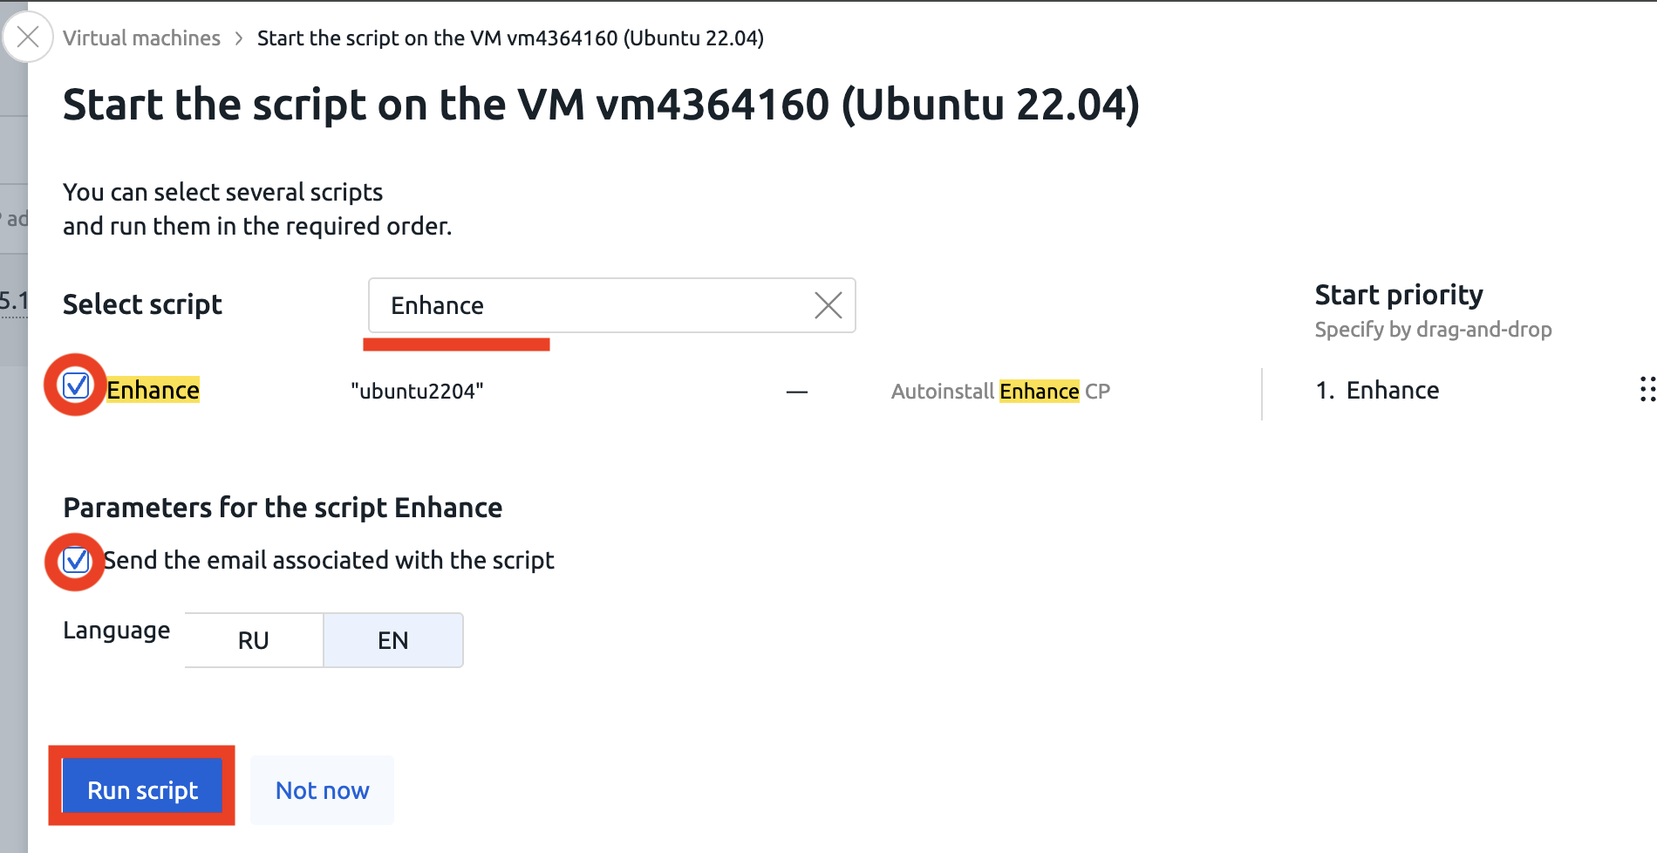Image resolution: width=1657 pixels, height=853 pixels.
Task: Focus the Select script search box
Action: pos(593,305)
